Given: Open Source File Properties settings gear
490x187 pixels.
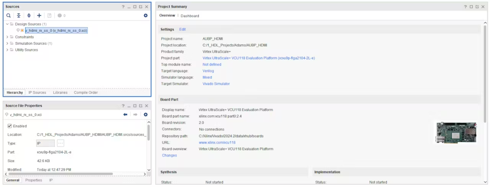Looking at the screenshot, I should click(146, 115).
